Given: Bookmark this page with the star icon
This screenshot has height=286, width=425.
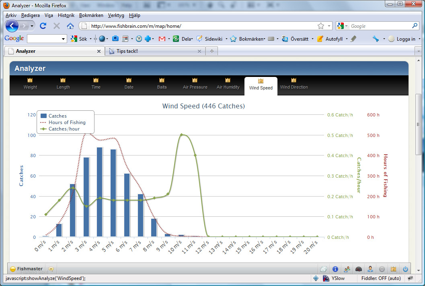Looking at the screenshot, I should (x=320, y=26).
